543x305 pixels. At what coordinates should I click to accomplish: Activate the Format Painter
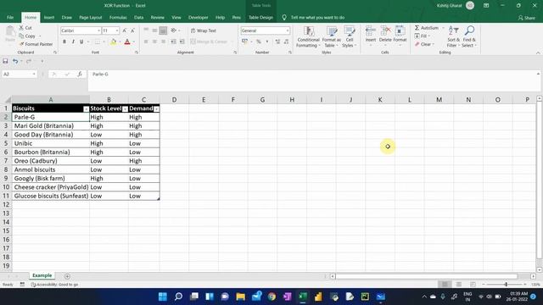coord(36,44)
